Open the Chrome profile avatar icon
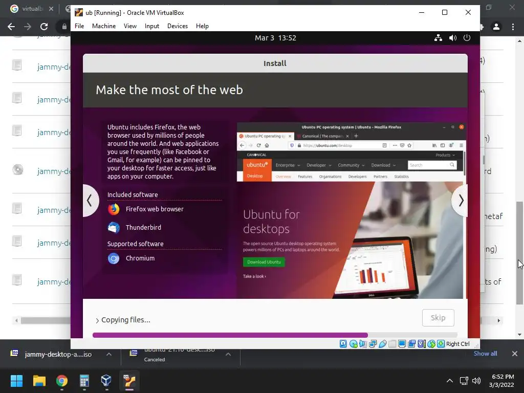 (x=496, y=27)
